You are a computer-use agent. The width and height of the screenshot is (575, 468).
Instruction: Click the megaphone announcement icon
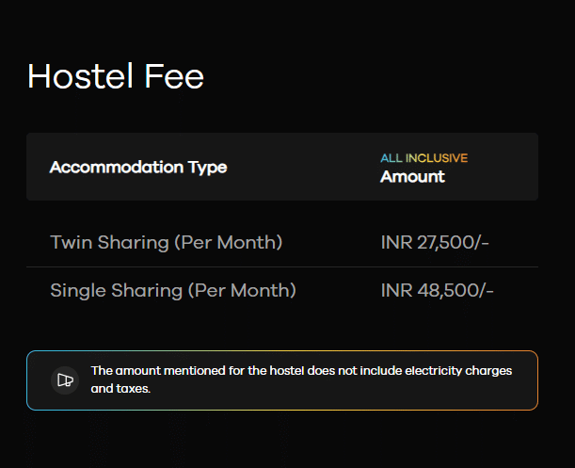click(x=64, y=380)
